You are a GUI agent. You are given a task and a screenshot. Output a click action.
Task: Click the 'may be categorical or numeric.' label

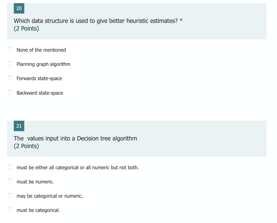(50, 196)
